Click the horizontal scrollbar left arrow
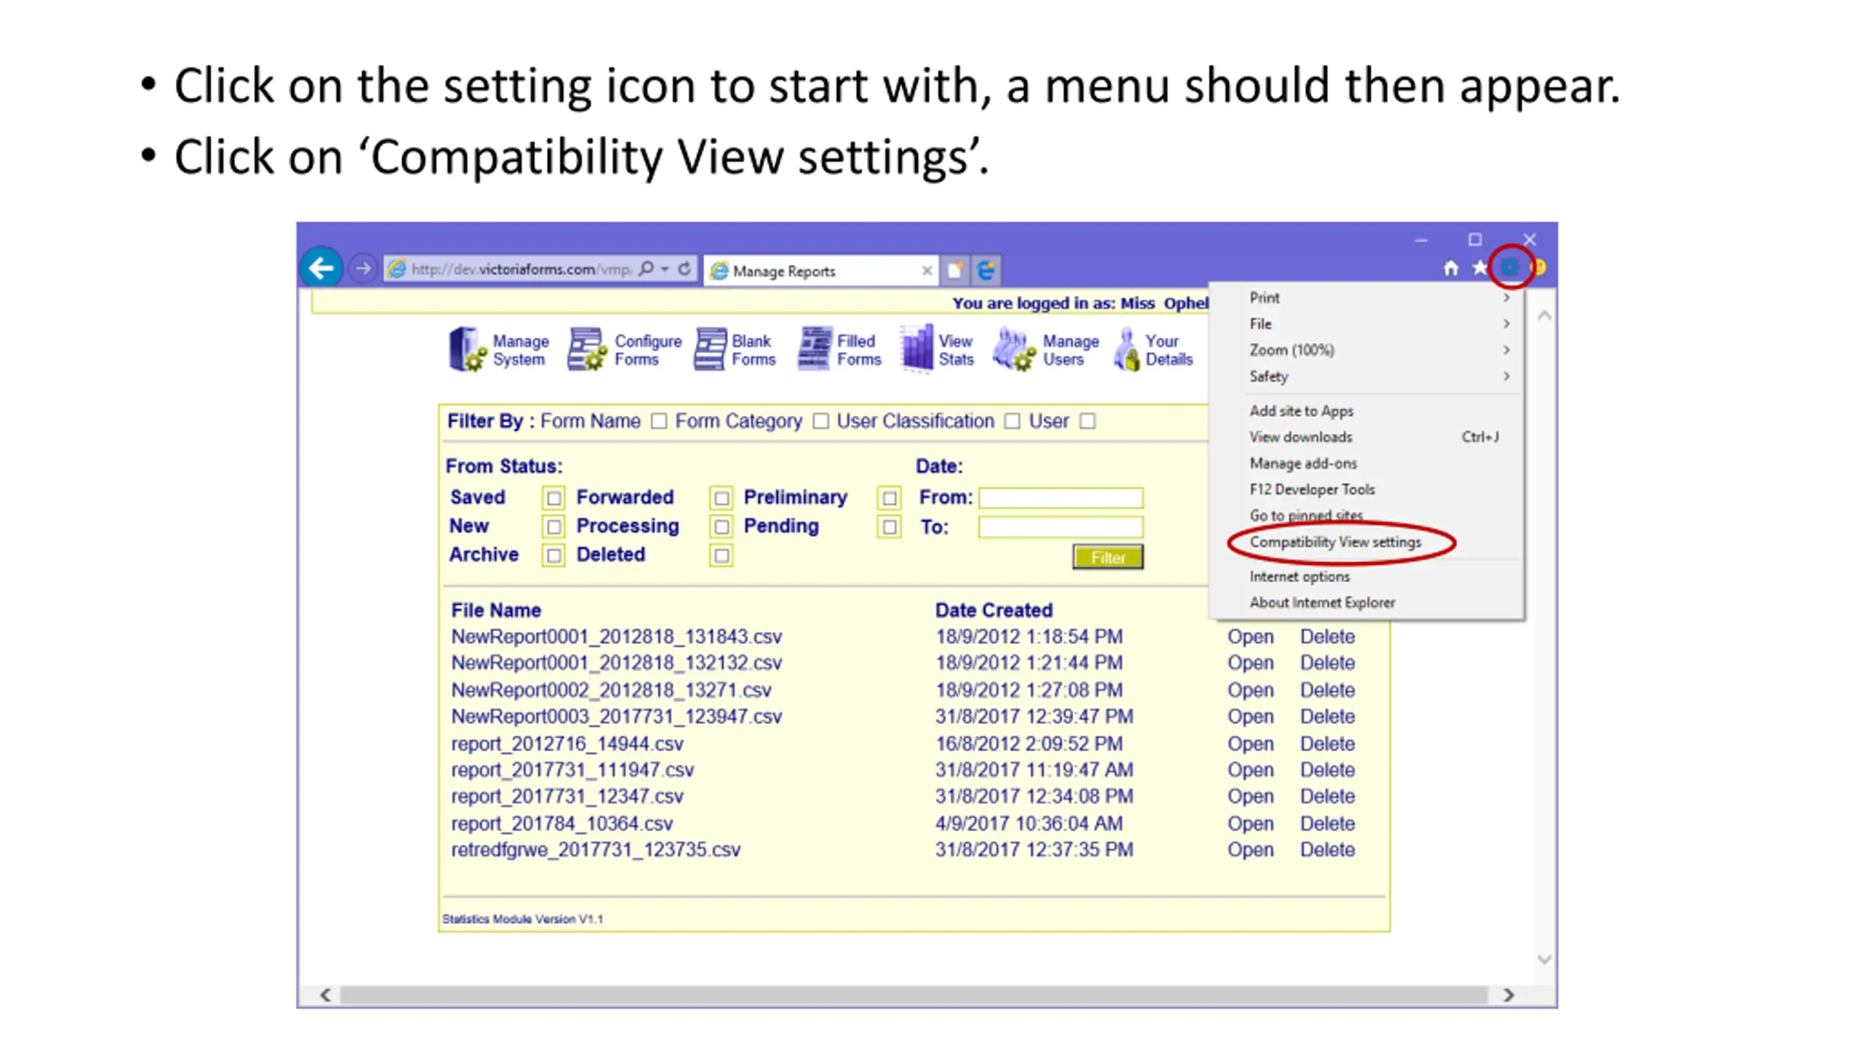 point(325,995)
